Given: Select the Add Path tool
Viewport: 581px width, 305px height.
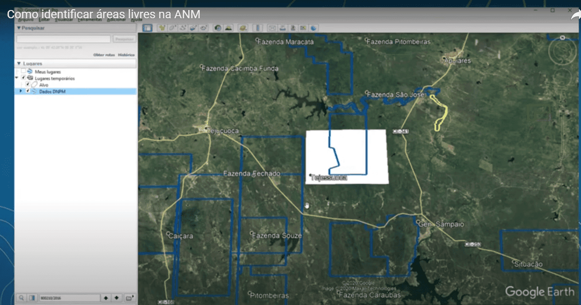Looking at the screenshot, I should click(x=183, y=27).
